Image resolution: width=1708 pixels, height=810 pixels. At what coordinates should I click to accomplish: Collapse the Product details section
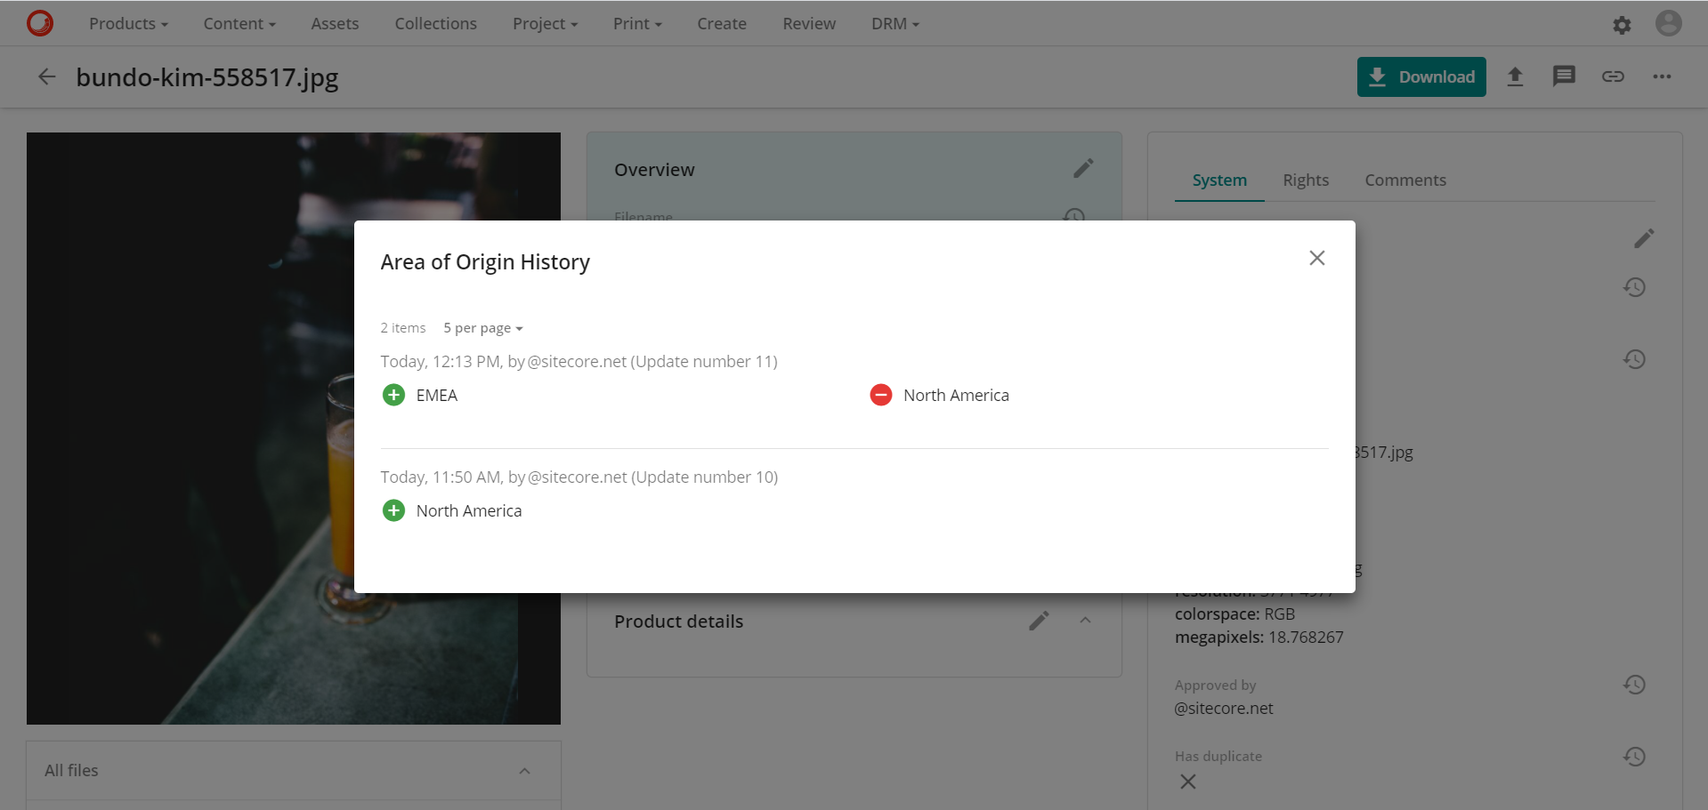[x=1085, y=621]
